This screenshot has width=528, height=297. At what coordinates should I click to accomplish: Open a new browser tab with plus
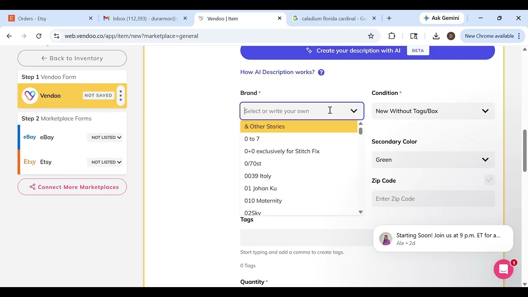[389, 18]
